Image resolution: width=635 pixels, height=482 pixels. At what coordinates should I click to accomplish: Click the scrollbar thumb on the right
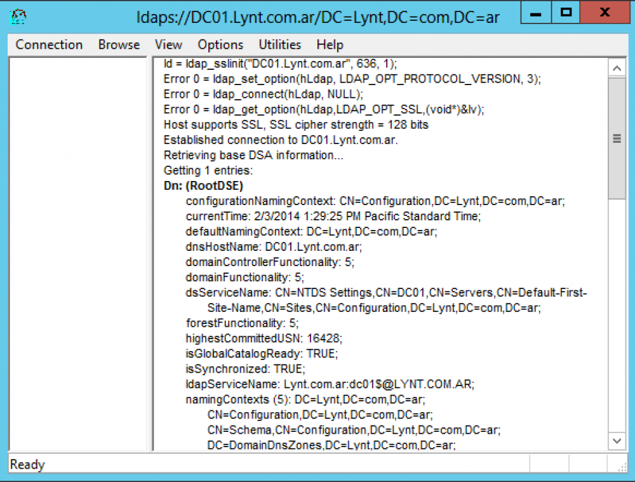[x=617, y=138]
